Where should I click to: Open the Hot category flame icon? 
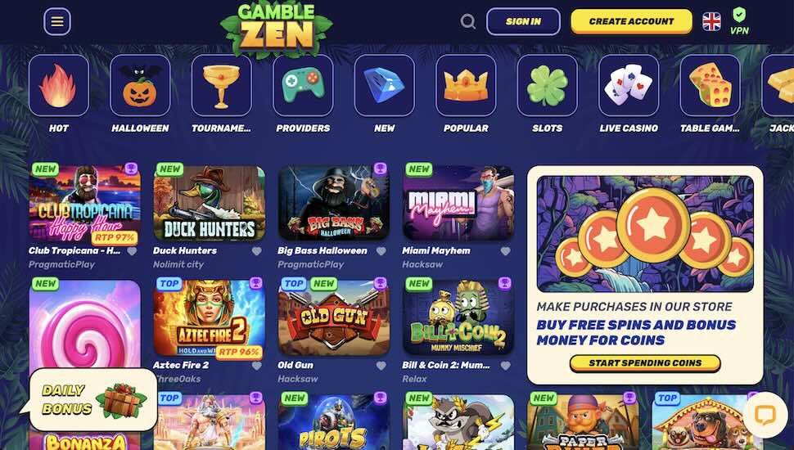tap(59, 86)
